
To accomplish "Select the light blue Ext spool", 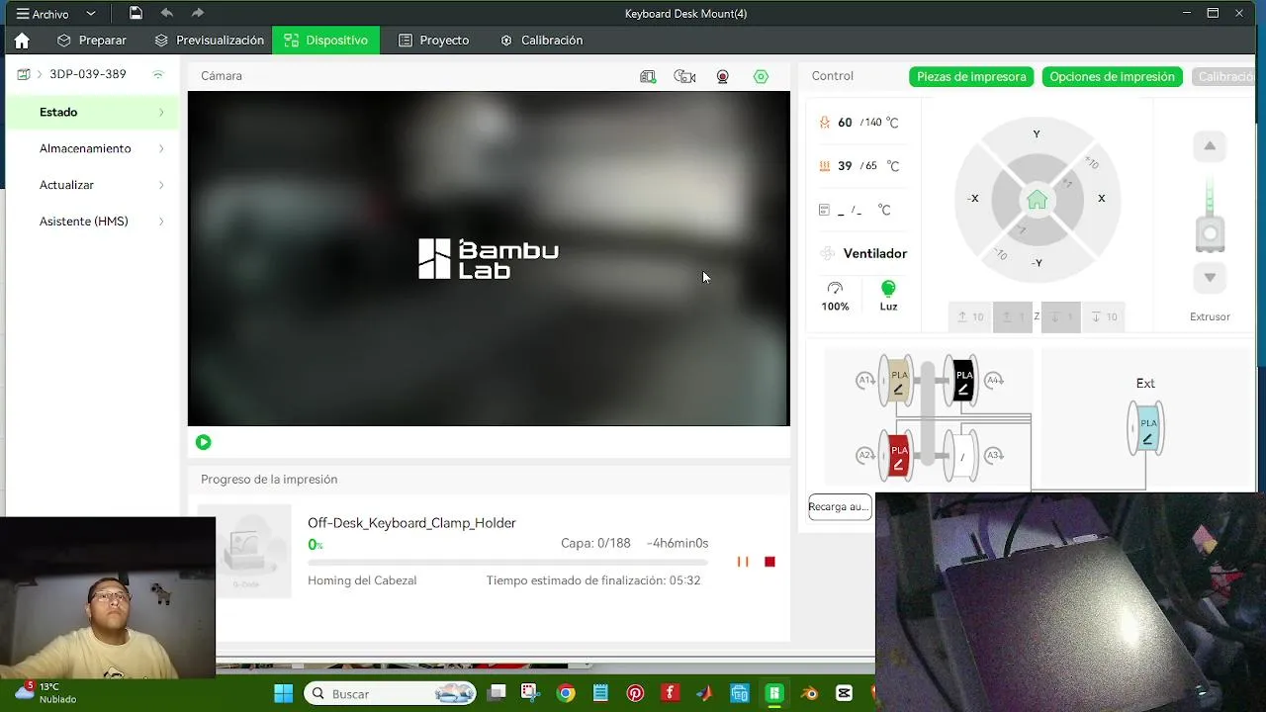I will click(x=1147, y=429).
